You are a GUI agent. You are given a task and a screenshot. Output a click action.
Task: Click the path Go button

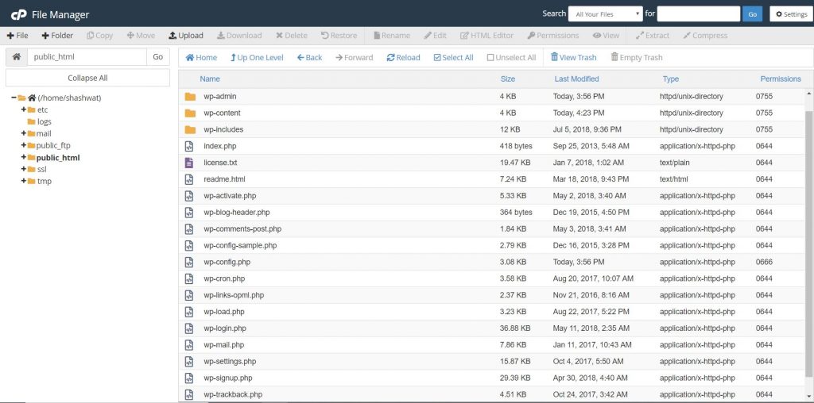[158, 57]
